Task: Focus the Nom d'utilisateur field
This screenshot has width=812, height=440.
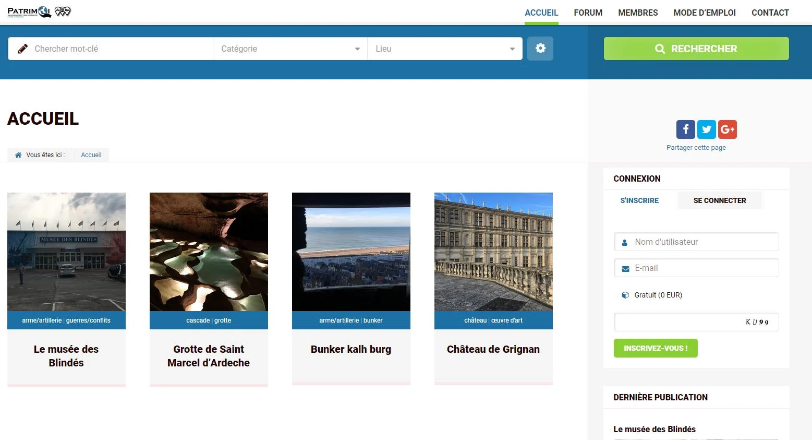Action: click(x=701, y=242)
